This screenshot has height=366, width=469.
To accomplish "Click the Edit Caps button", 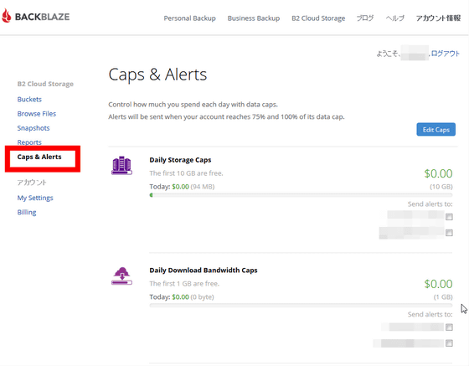I will [x=435, y=130].
